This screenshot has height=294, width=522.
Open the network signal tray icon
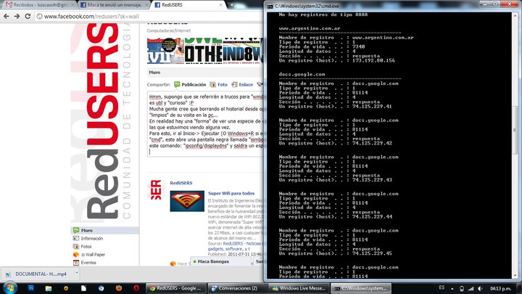pos(471,288)
